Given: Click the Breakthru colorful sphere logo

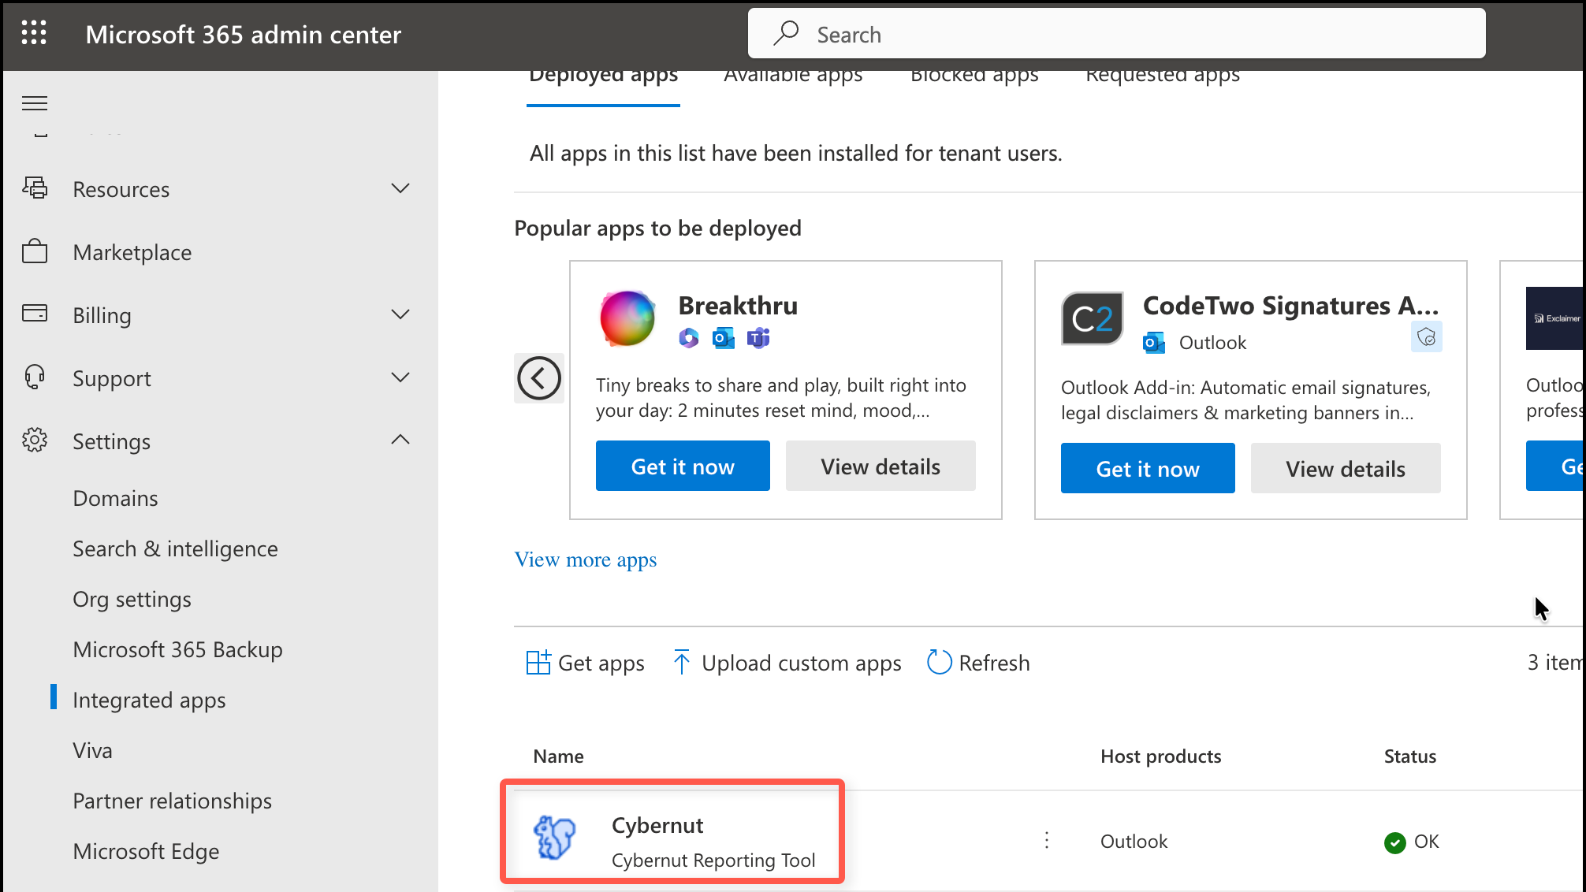Looking at the screenshot, I should pos(627,318).
